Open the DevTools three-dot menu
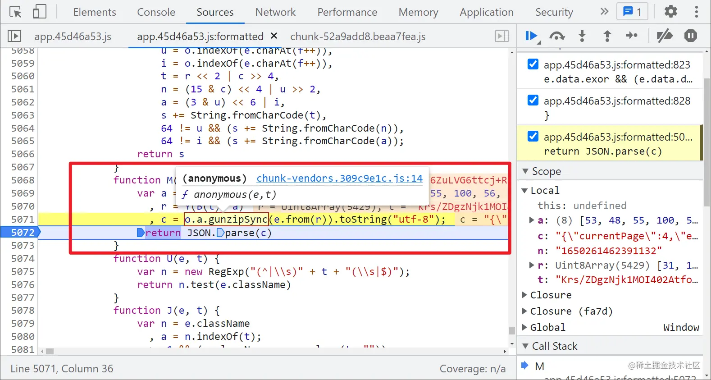 pyautogui.click(x=697, y=12)
